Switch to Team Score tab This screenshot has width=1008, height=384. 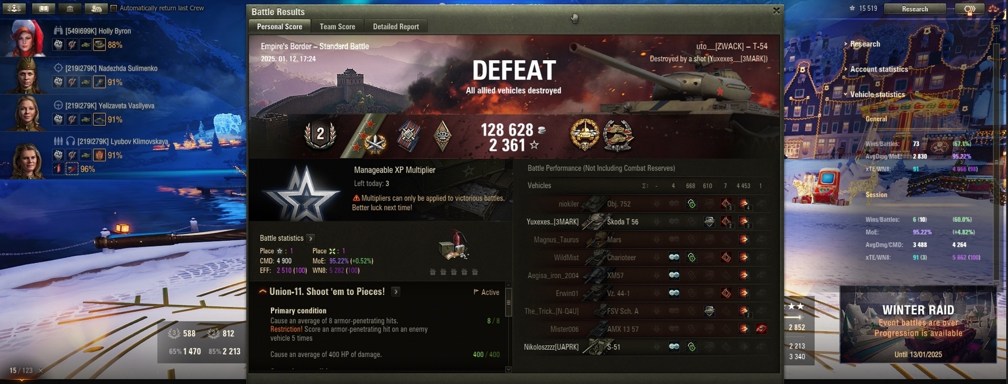click(337, 26)
